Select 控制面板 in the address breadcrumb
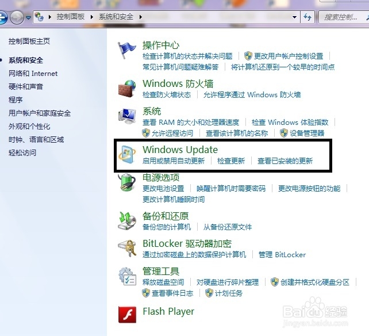 click(x=70, y=17)
